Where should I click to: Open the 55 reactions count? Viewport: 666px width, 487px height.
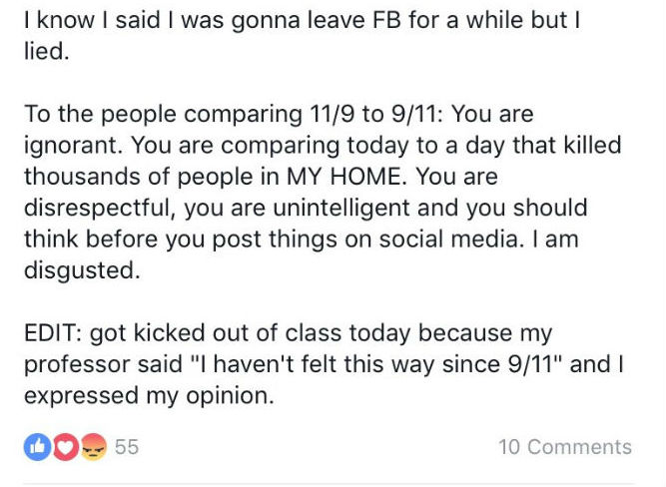point(127,447)
